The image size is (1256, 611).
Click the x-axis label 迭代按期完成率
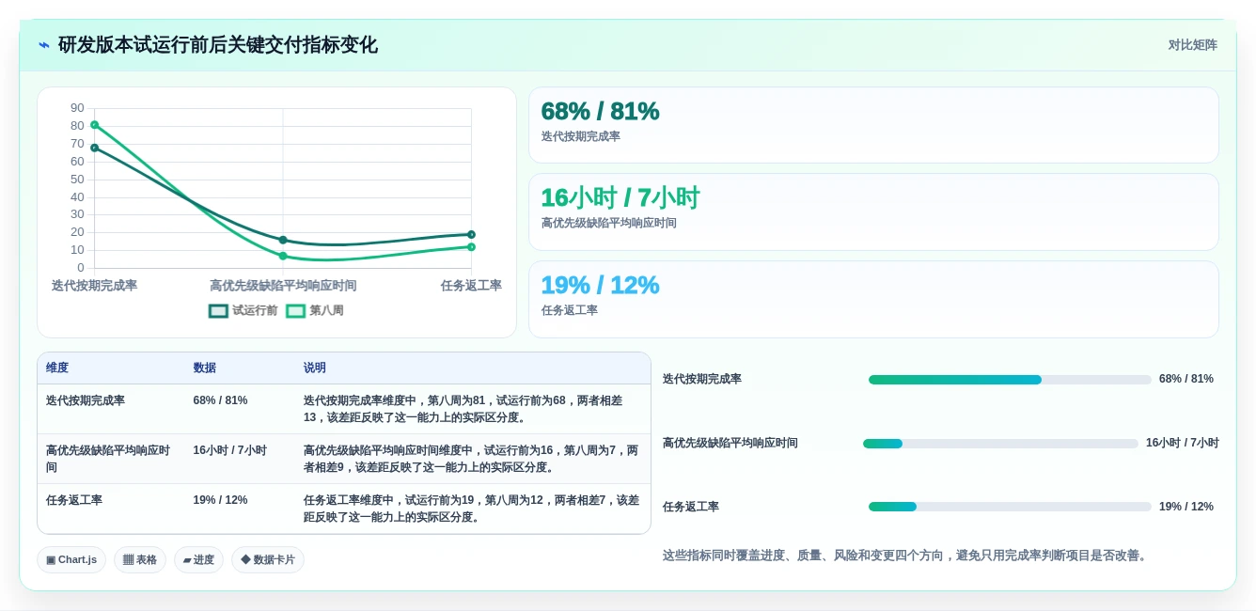[94, 286]
